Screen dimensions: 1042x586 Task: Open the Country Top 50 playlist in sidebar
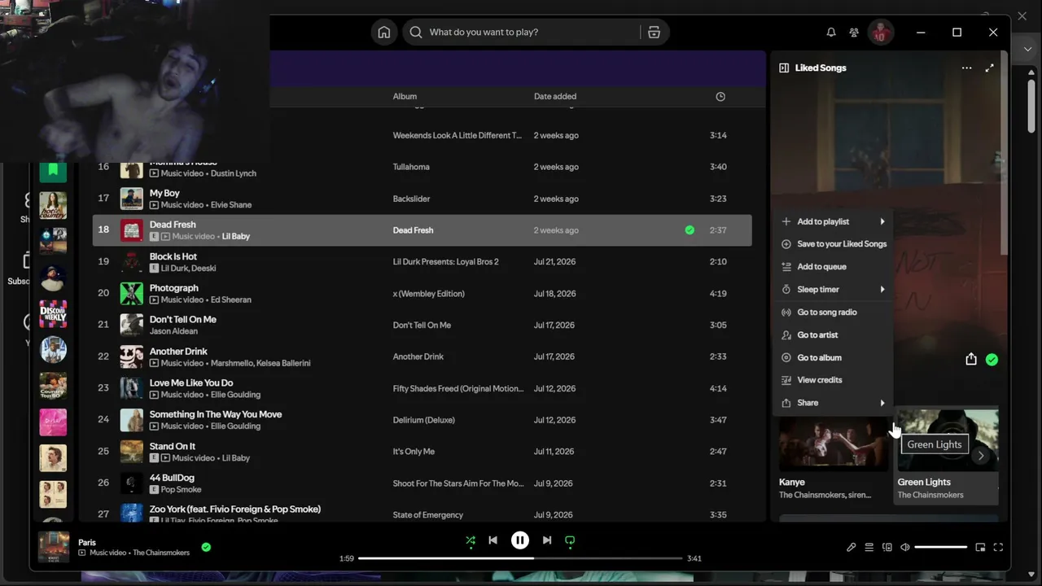coord(53,386)
